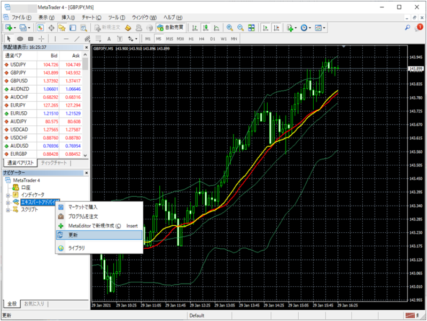Select the text label T tool
427x321 pixels.
(120, 39)
